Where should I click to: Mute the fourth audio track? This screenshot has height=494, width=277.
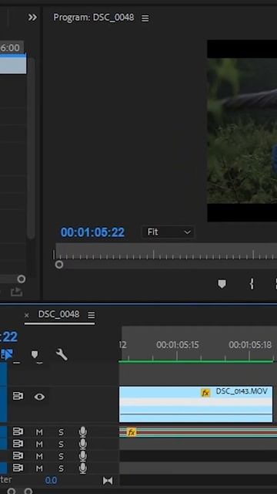coord(39,469)
